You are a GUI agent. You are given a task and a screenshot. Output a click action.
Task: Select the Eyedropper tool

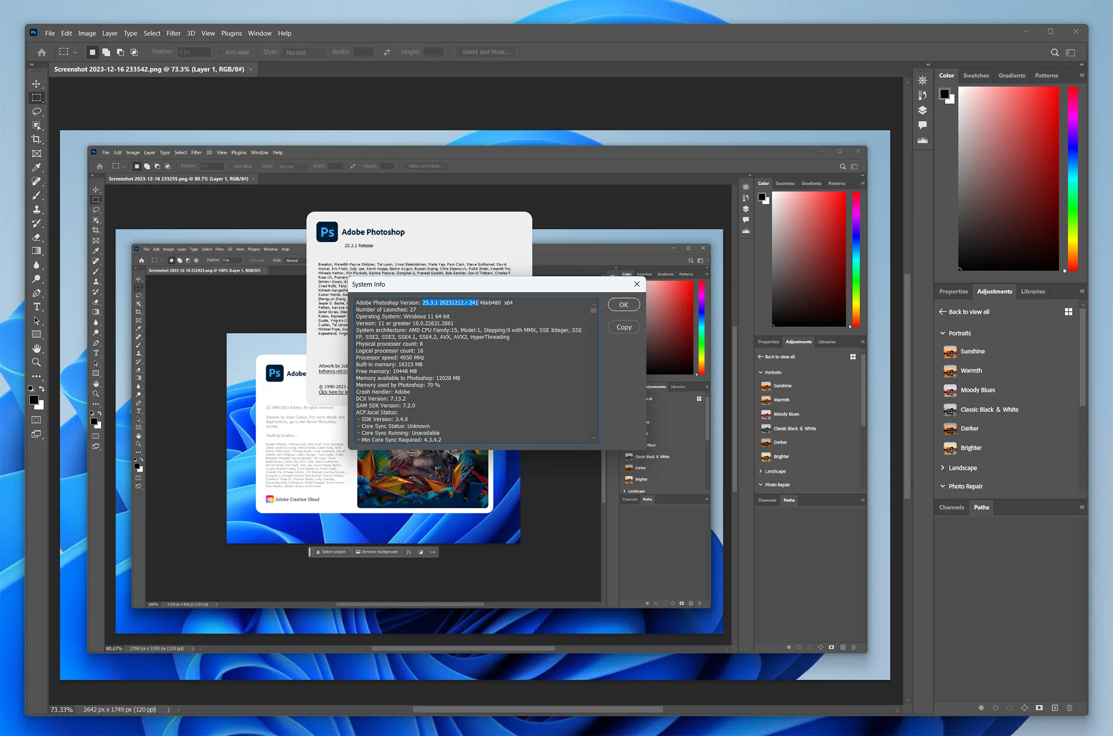(x=36, y=168)
